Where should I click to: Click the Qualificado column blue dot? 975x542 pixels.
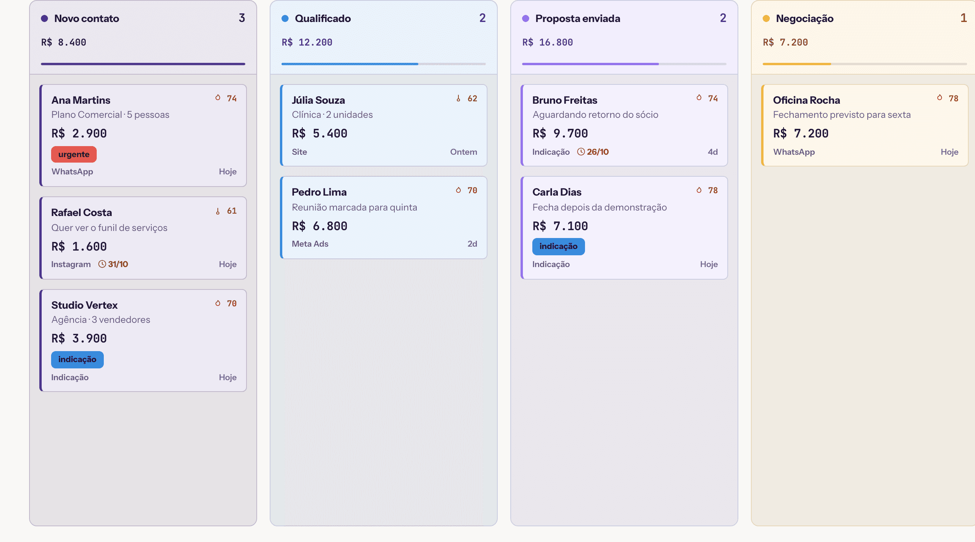tap(285, 18)
